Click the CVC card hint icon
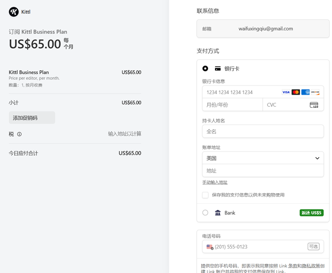332x273 pixels. pos(314,105)
